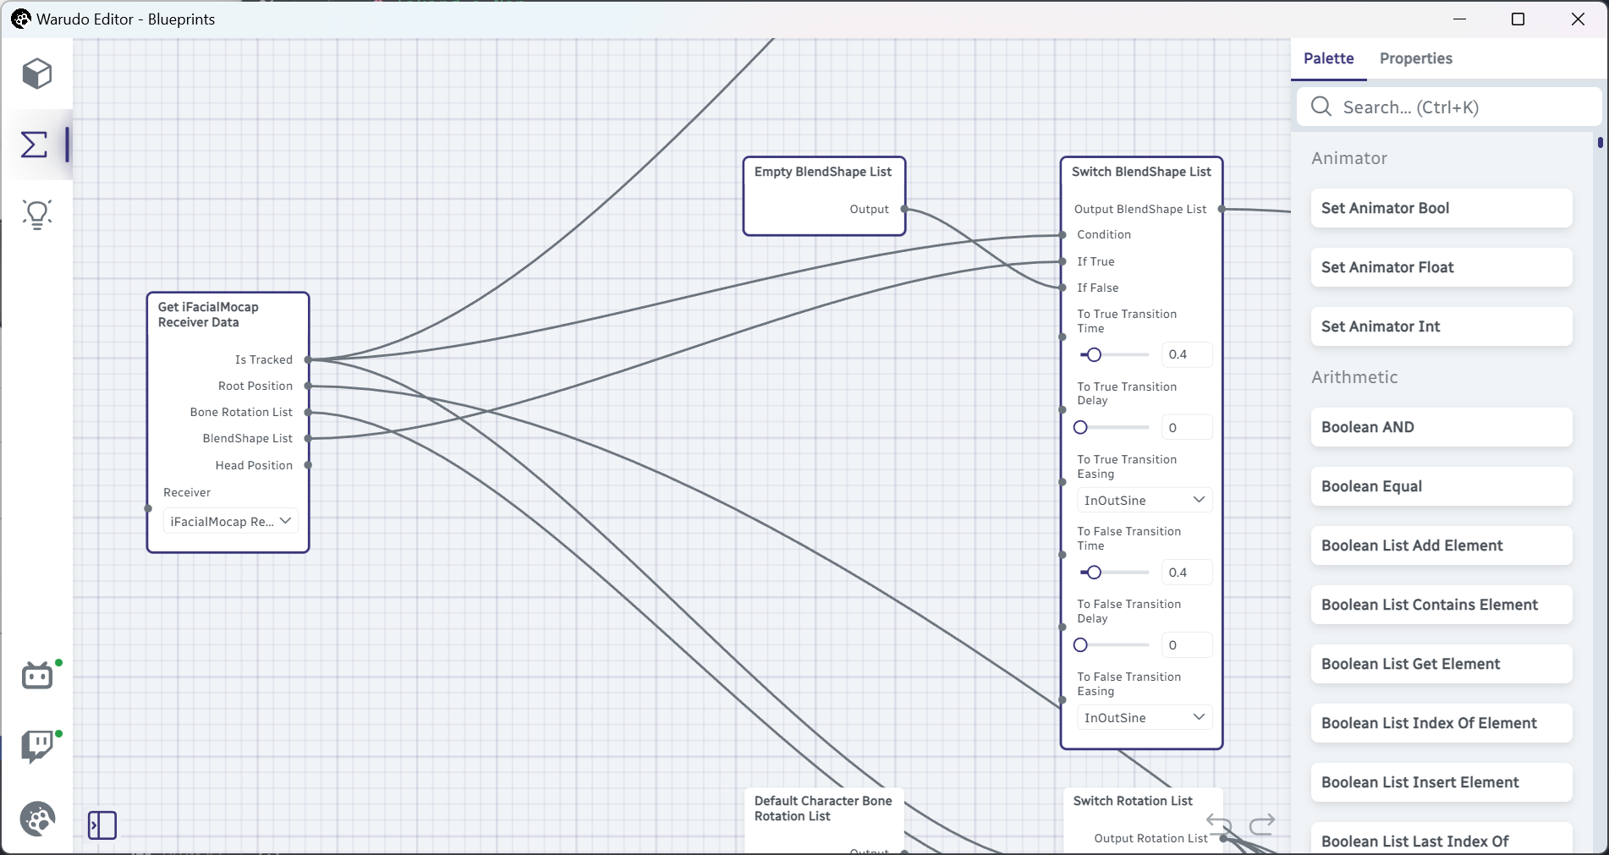Focus the palette Search field
The height and width of the screenshot is (855, 1609).
1449,107
